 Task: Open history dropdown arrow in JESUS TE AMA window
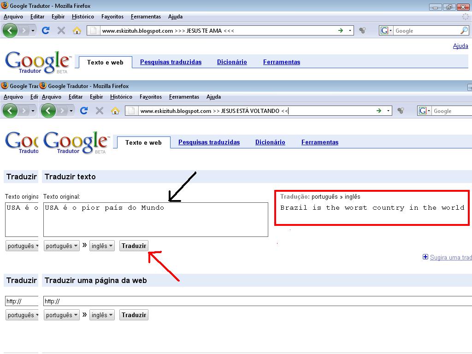click(x=33, y=30)
